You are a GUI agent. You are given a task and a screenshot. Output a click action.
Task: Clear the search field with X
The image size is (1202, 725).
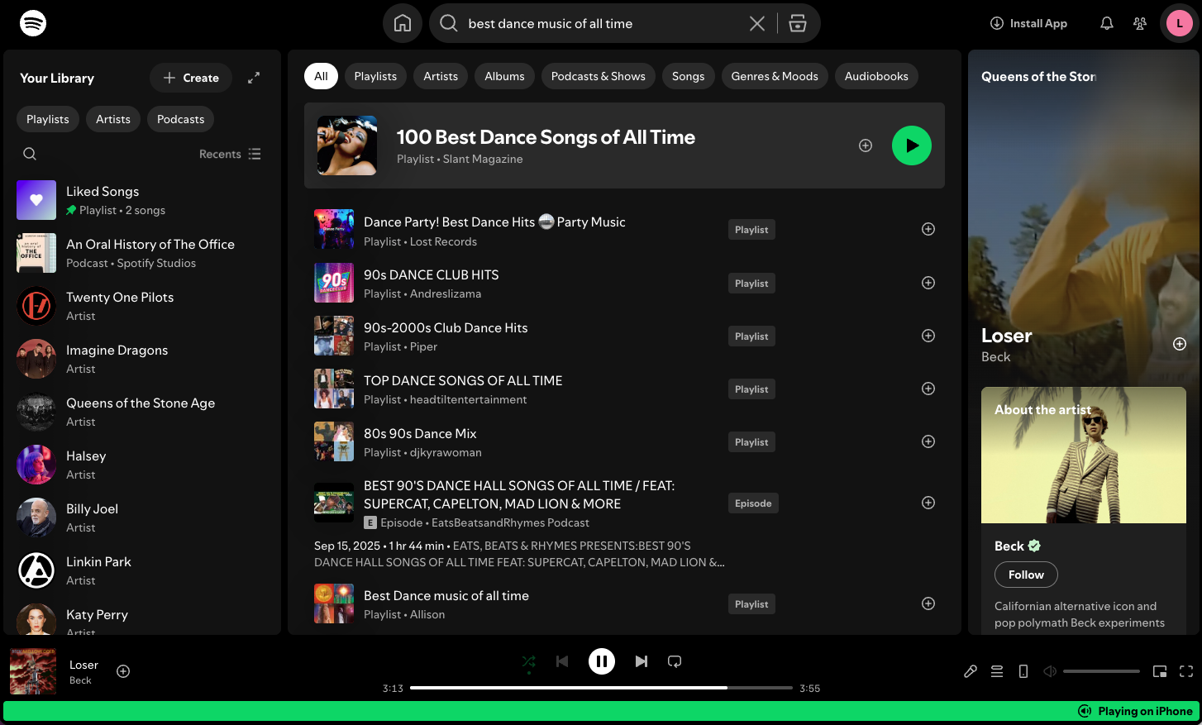pyautogui.click(x=757, y=23)
